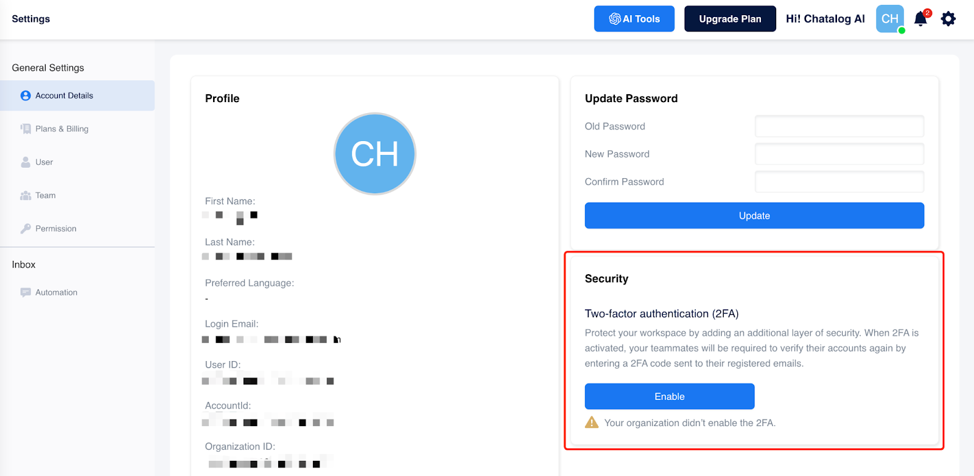Open the Permission settings page
Image resolution: width=974 pixels, height=476 pixels.
[56, 229]
